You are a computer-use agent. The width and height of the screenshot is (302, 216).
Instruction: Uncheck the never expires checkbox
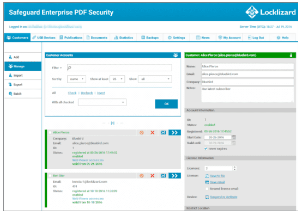206,149
